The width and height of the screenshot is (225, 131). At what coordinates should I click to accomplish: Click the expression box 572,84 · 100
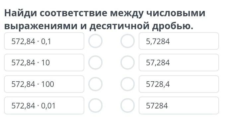point(44,84)
